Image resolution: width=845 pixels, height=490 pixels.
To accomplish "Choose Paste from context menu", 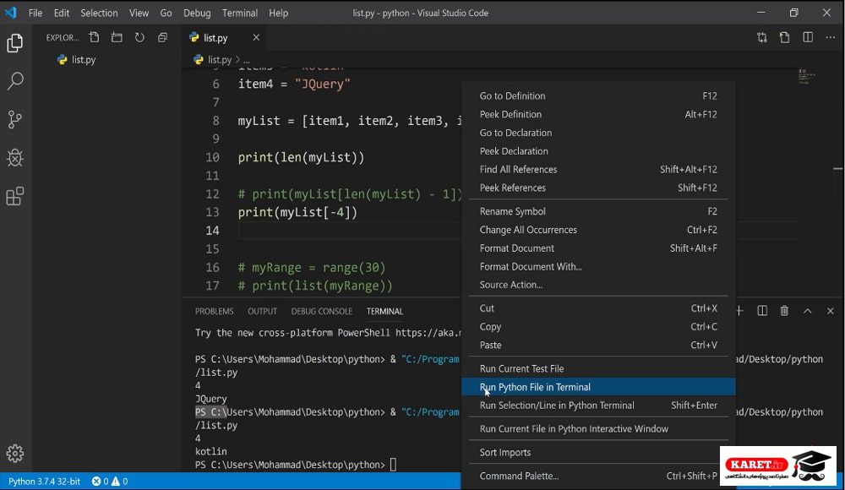I will click(x=598, y=345).
